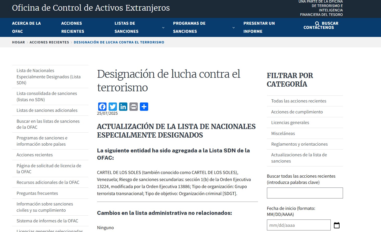This screenshot has height=232, width=381.
Task: Open Acciones Recientes nav item
Action: point(73,27)
